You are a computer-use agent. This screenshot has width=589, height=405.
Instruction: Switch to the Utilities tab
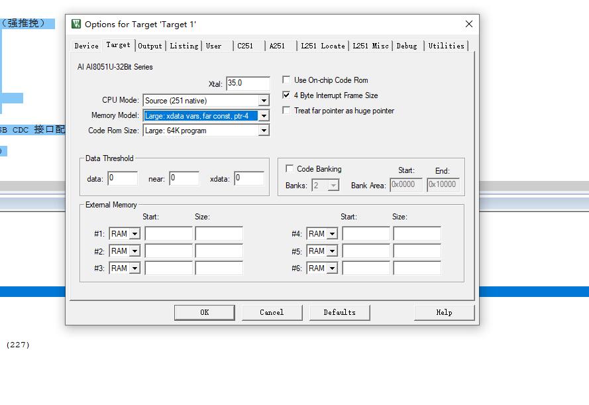pos(447,46)
